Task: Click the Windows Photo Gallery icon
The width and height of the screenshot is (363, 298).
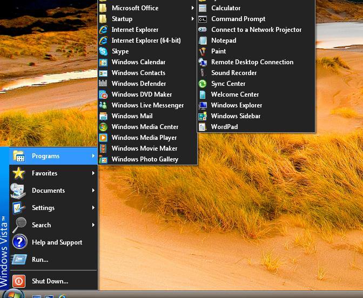Action: point(103,159)
